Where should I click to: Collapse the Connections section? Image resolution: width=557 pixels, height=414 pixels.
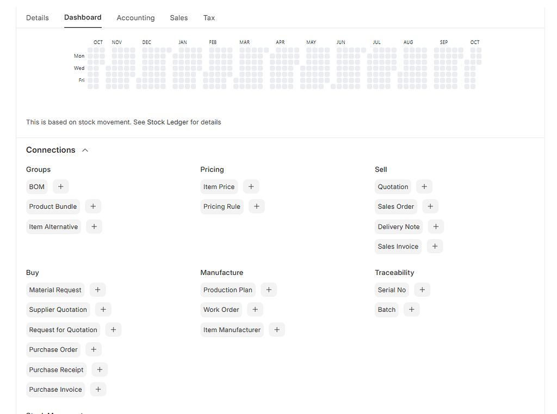[85, 150]
